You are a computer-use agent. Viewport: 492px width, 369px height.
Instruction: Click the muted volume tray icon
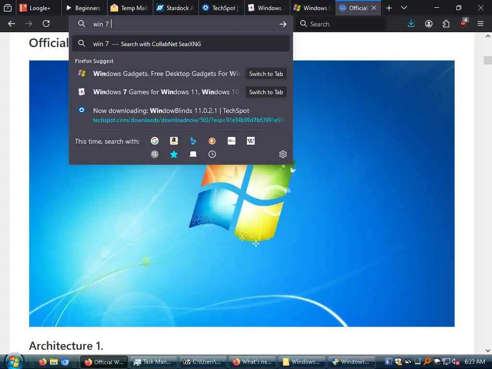point(455,362)
